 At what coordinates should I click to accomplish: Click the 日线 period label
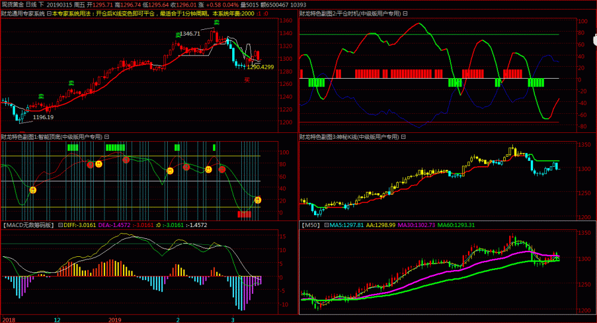(x=31, y=5)
